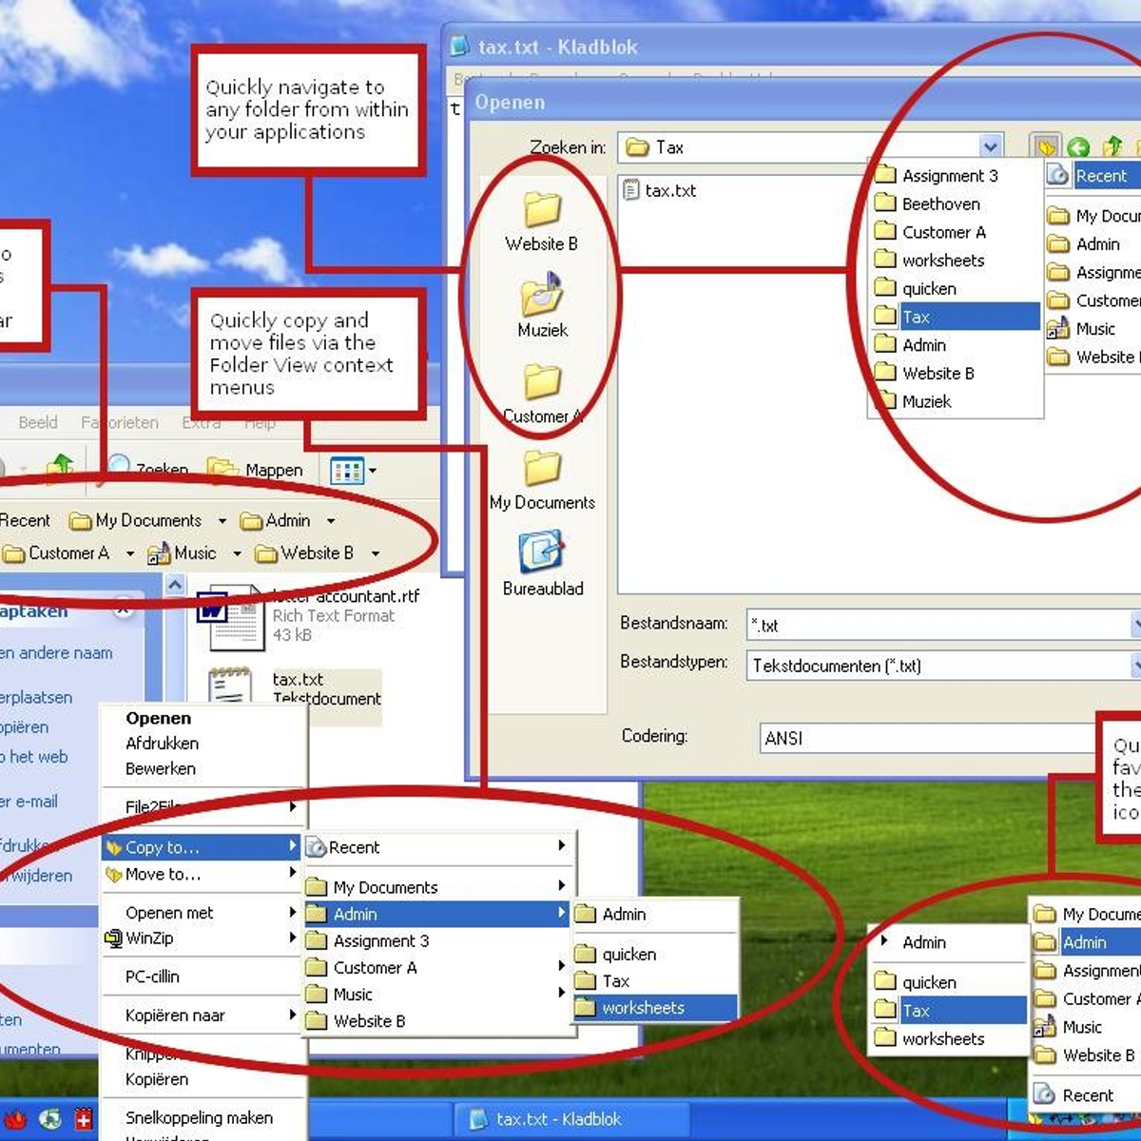Image resolution: width=1141 pixels, height=1141 pixels.
Task: Expand the arrow next to Music in Explorer toolbar
Action: 237,553
